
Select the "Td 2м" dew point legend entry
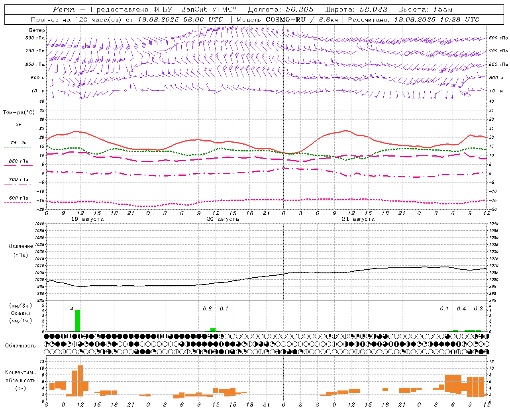[x=19, y=143]
